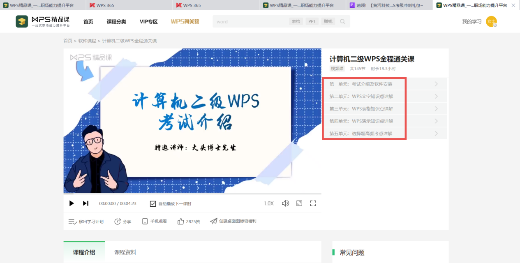
Task: Click the search magnifier icon
Action: [x=342, y=22]
